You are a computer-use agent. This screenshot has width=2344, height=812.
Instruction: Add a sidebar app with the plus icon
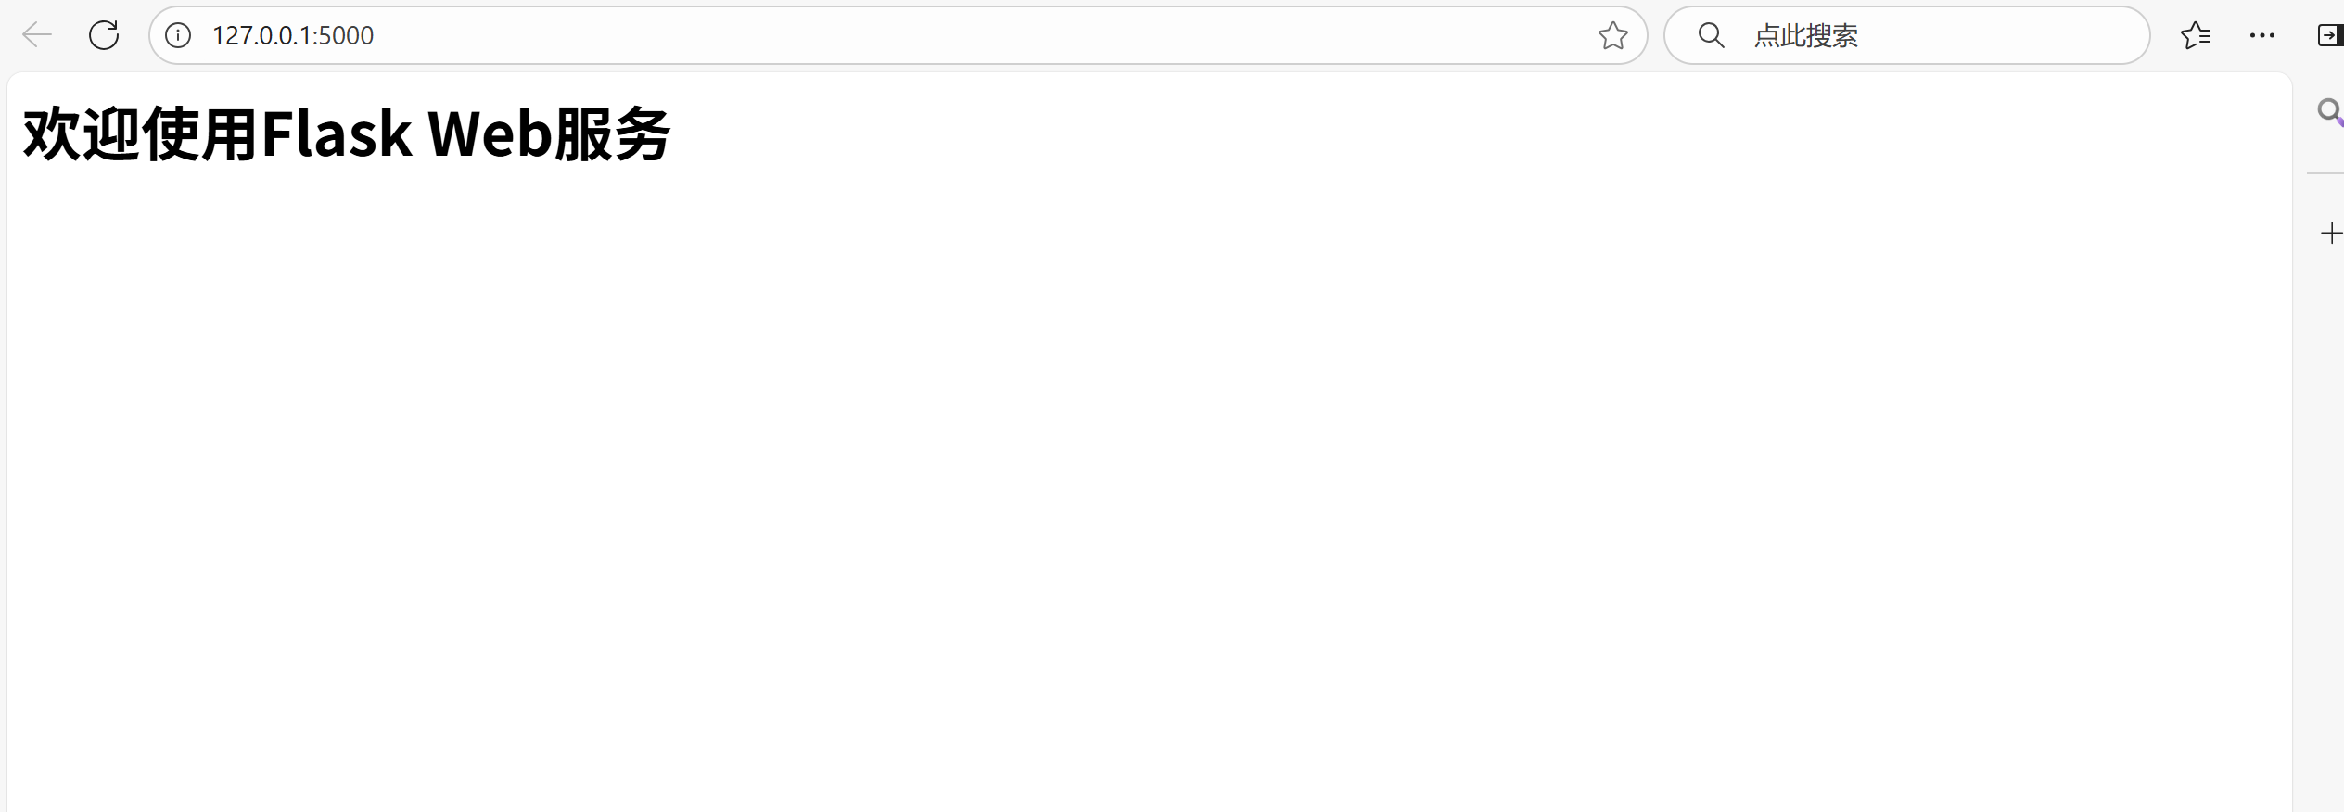point(2331,233)
